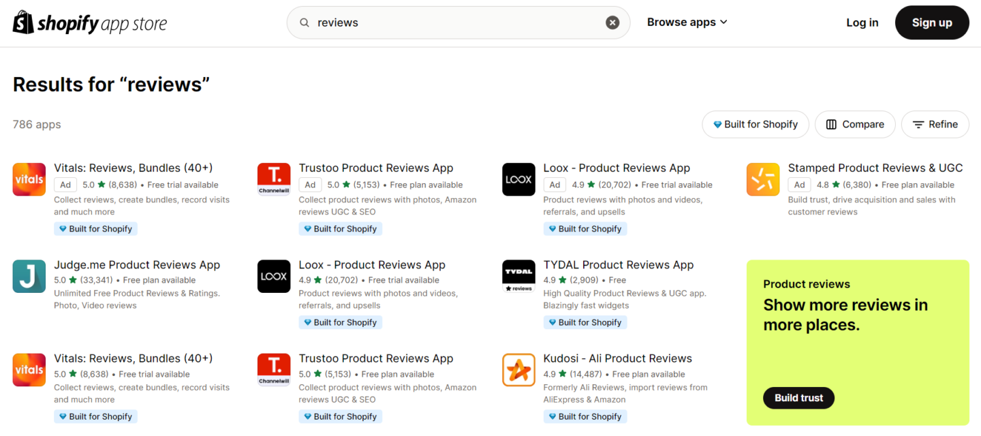
Task: Open the Compare apps button
Action: click(855, 125)
